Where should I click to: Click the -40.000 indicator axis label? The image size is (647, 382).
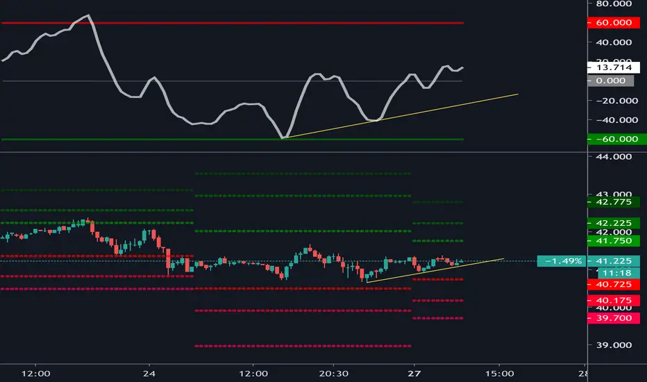(x=617, y=120)
